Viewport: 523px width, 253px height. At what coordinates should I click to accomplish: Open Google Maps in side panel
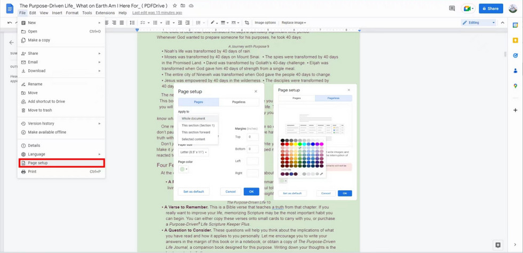tap(516, 86)
